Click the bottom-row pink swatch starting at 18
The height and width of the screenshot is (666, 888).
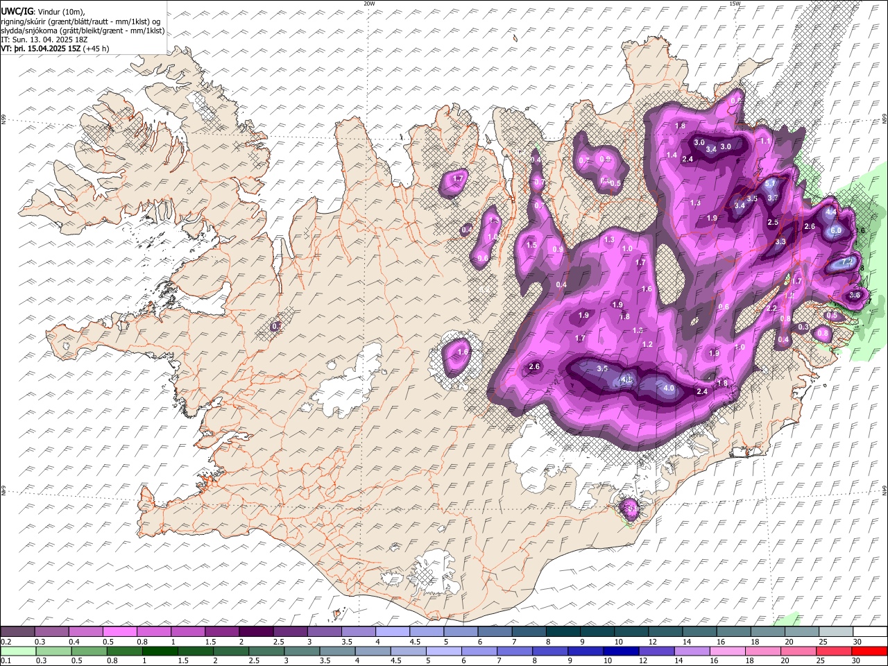[762, 651]
